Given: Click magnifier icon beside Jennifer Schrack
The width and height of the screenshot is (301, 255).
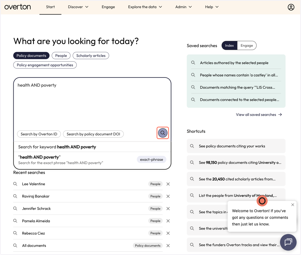Looking at the screenshot, I should click(15, 209).
